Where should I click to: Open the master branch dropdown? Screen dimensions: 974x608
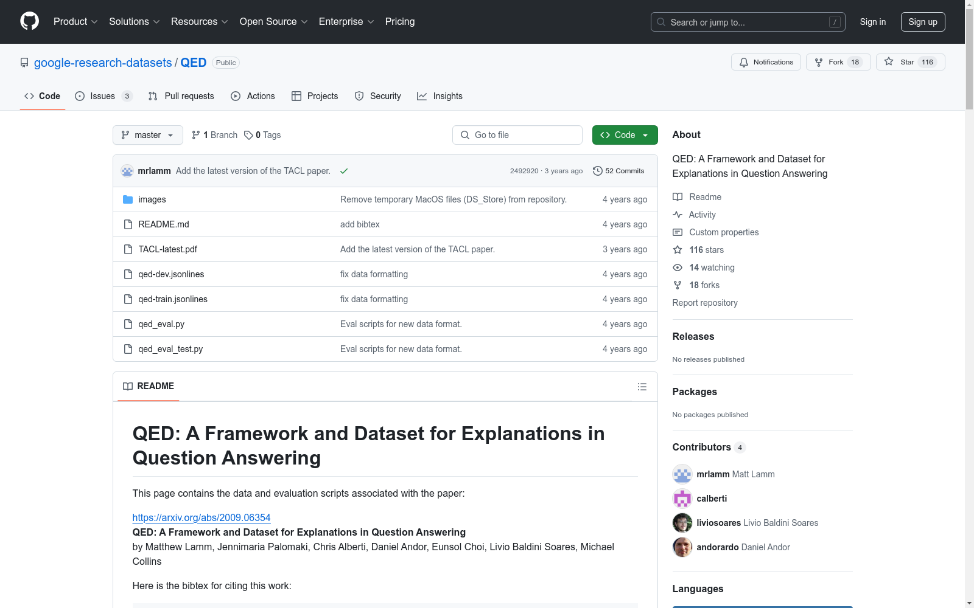coord(148,135)
